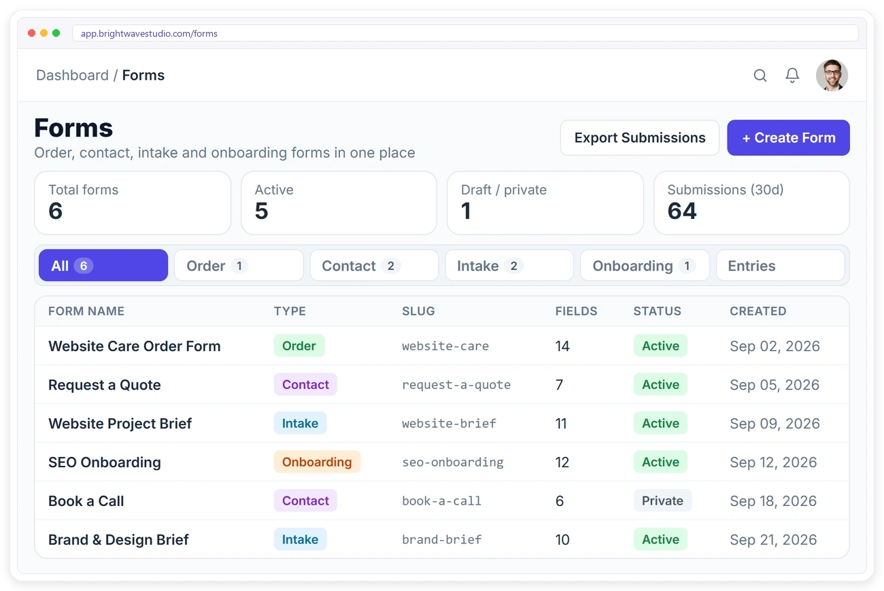Open the SEO Onboarding form

105,462
